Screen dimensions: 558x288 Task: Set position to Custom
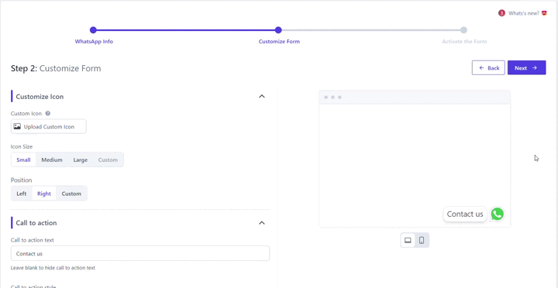tap(71, 194)
